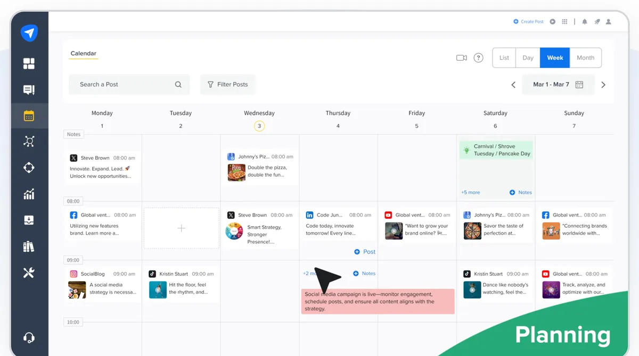Switch to Day view
This screenshot has width=639, height=356.
point(528,58)
